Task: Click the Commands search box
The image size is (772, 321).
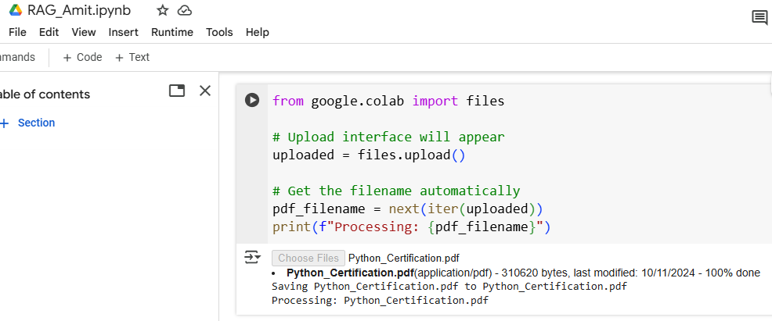Action: point(18,58)
